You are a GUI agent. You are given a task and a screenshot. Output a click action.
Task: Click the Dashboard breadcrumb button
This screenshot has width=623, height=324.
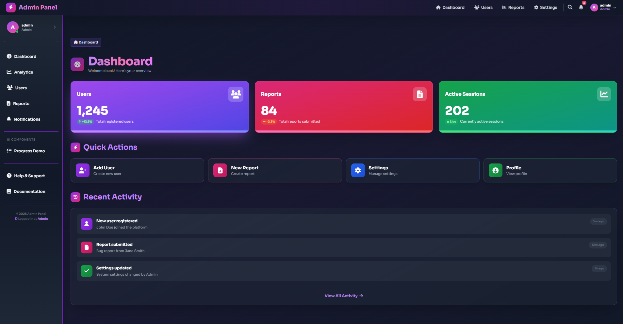click(x=86, y=42)
